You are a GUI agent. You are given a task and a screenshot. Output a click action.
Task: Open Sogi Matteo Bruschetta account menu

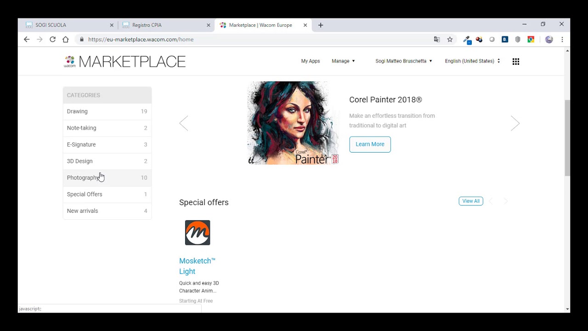[404, 61]
